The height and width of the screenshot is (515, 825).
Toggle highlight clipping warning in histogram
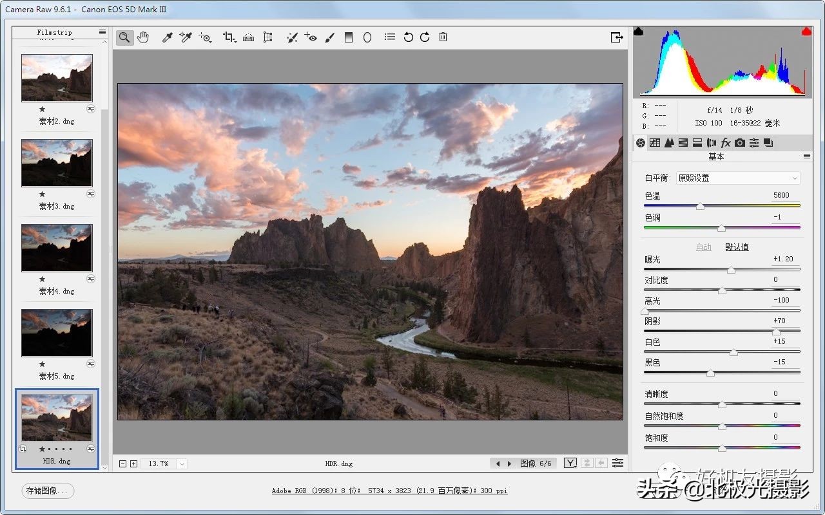pyautogui.click(x=806, y=32)
